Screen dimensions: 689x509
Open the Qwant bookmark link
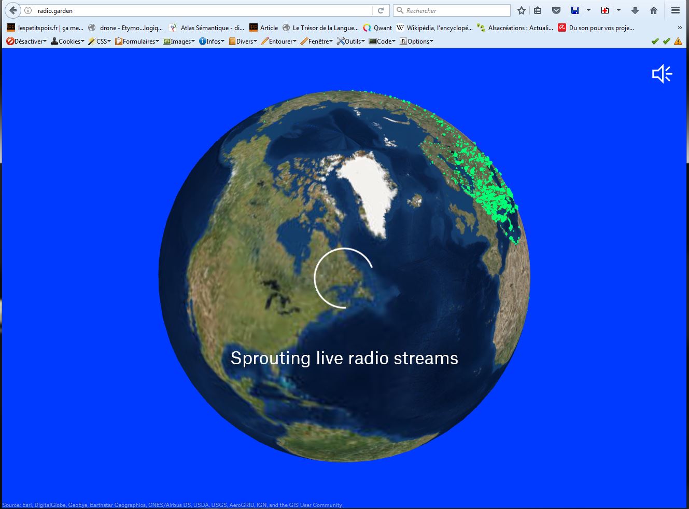(377, 28)
